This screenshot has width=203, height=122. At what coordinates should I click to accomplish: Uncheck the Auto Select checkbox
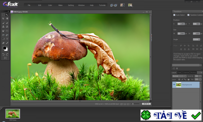[x=174, y=15]
